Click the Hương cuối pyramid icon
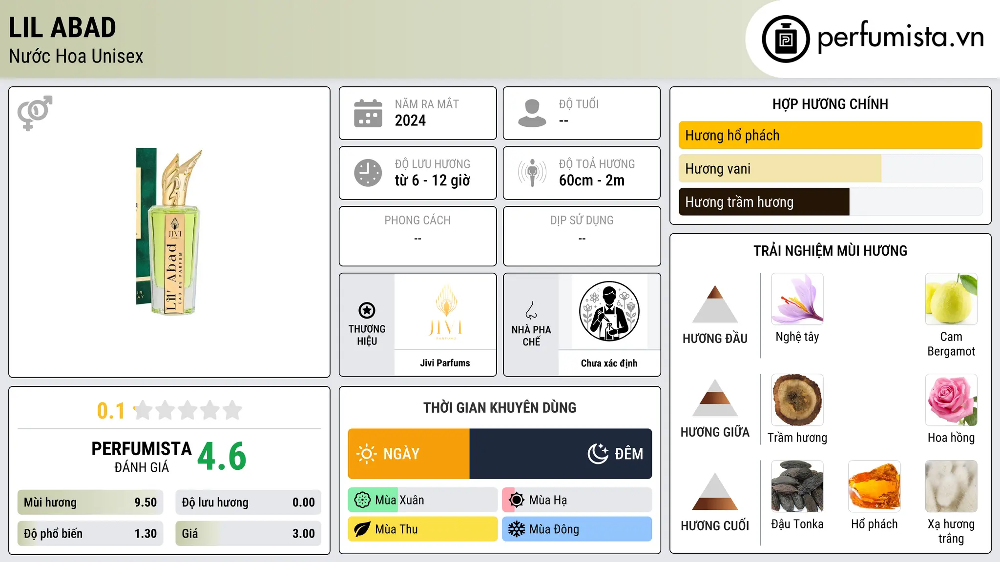This screenshot has height=562, width=1000. point(715,491)
